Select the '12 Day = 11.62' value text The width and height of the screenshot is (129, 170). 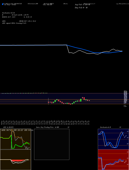[x=10, y=5]
